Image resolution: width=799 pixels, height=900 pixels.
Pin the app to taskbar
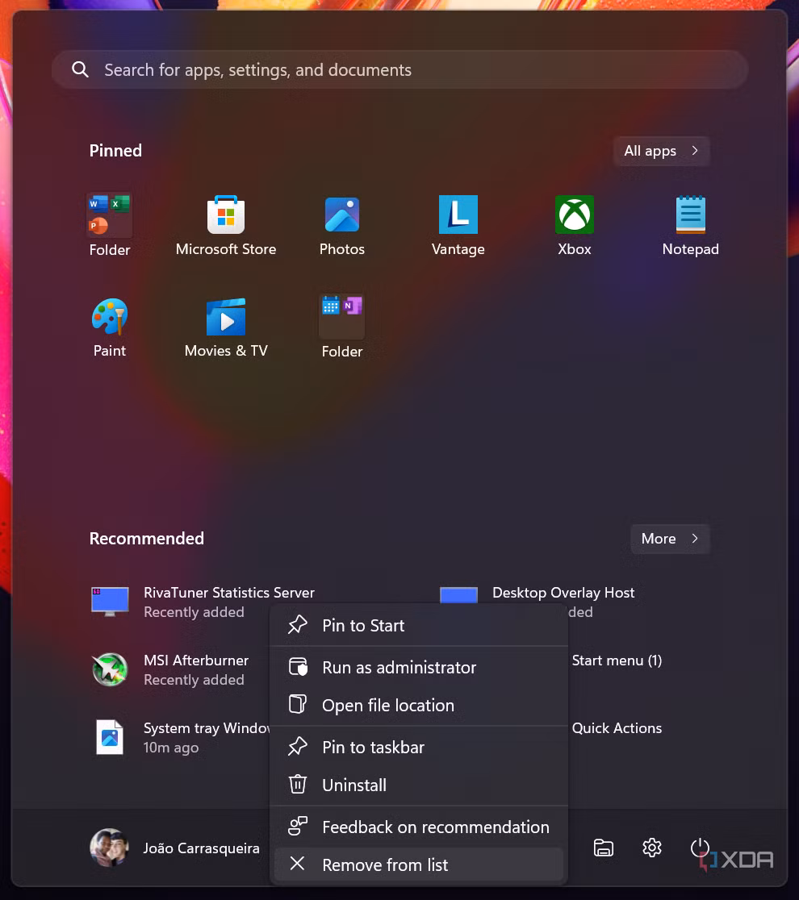coord(373,747)
